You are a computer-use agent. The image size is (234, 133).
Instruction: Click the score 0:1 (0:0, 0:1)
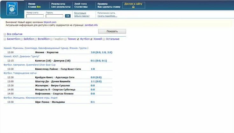click(x=99, y=61)
